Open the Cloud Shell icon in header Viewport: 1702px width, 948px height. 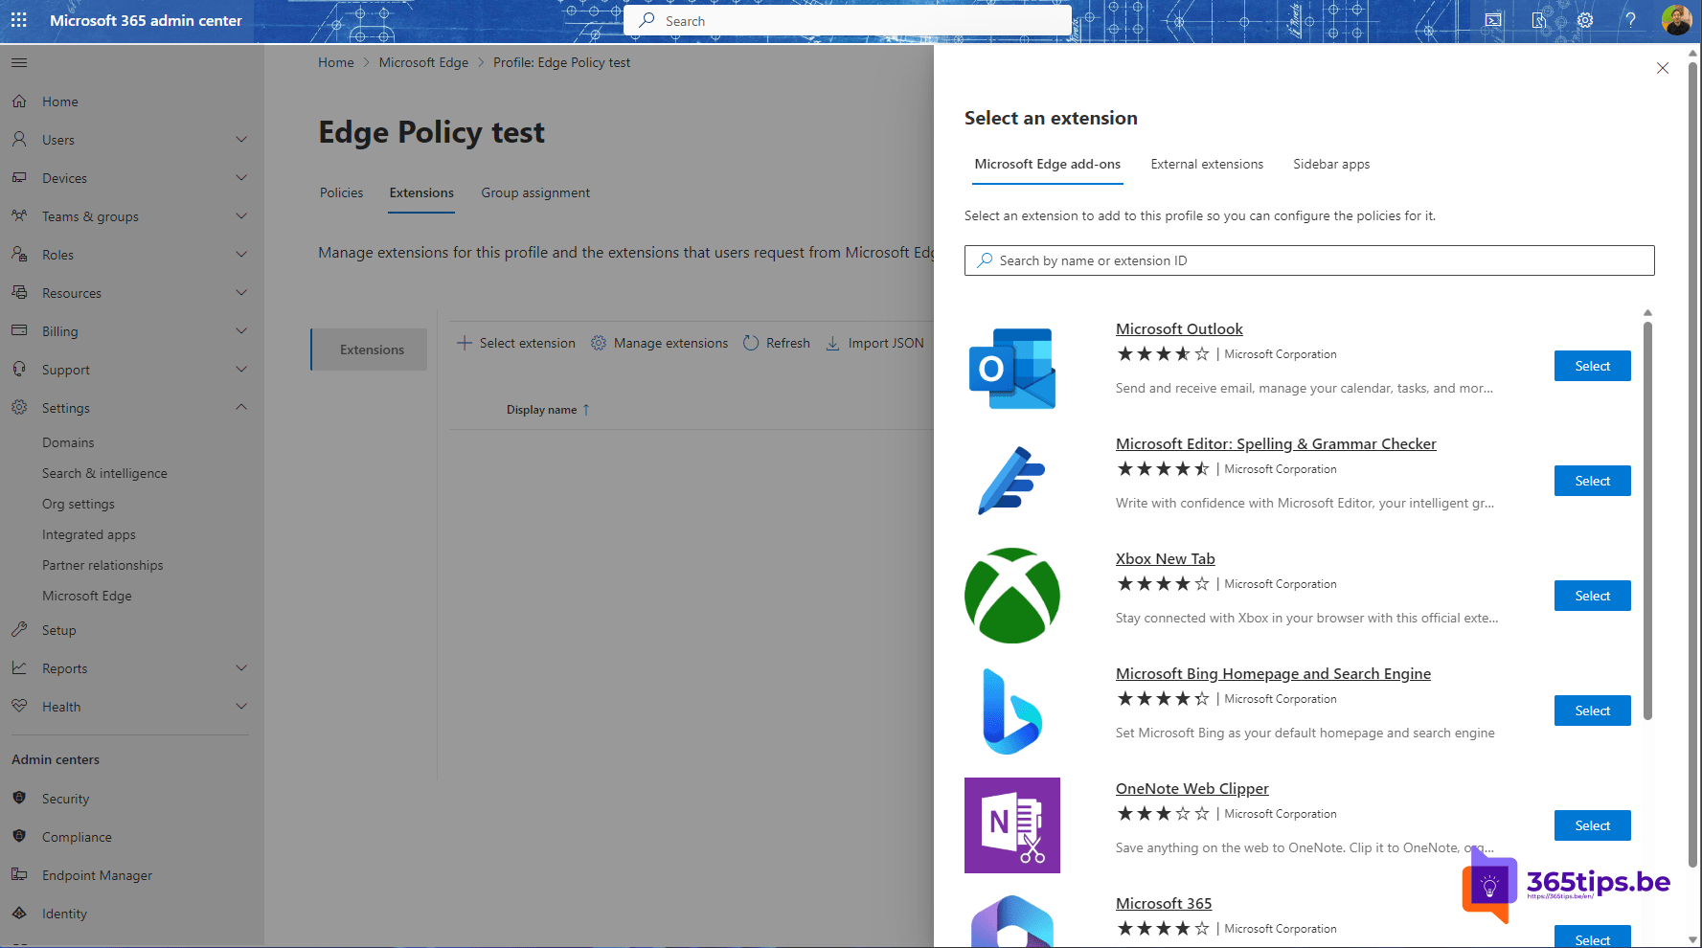1493,20
